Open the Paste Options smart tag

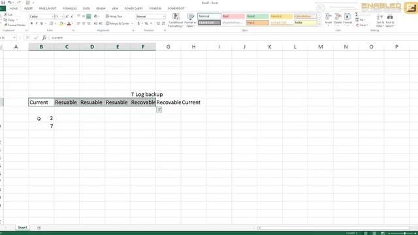click(x=159, y=110)
